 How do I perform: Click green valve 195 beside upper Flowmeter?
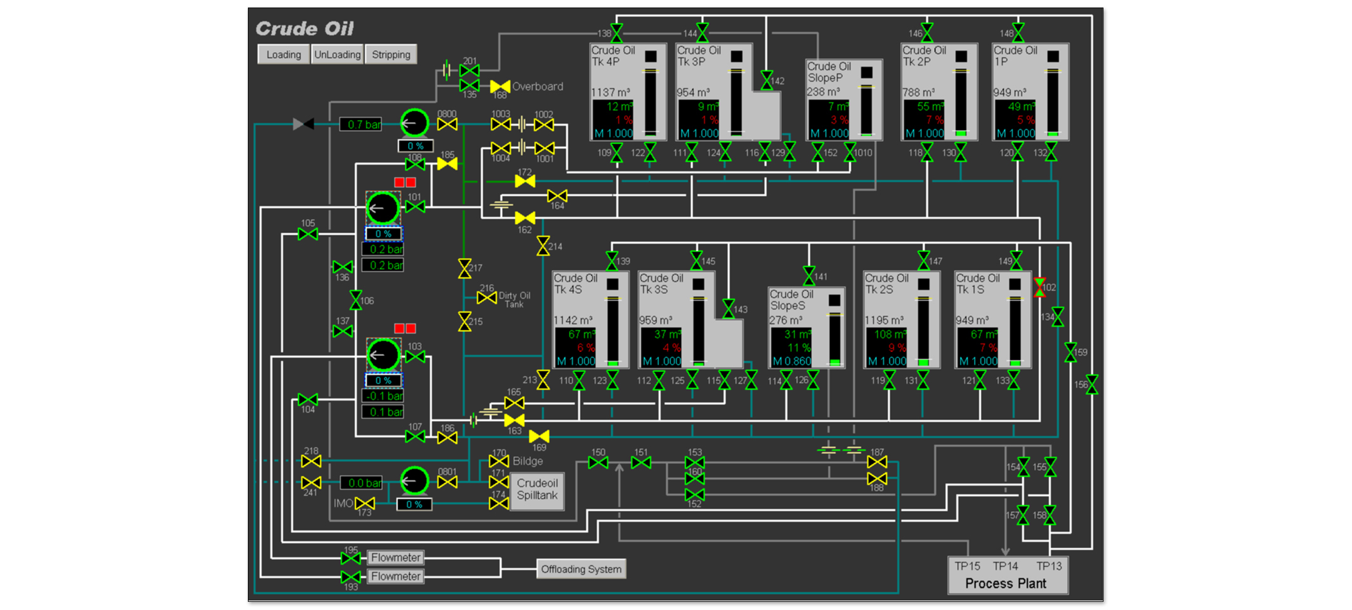[x=351, y=557]
